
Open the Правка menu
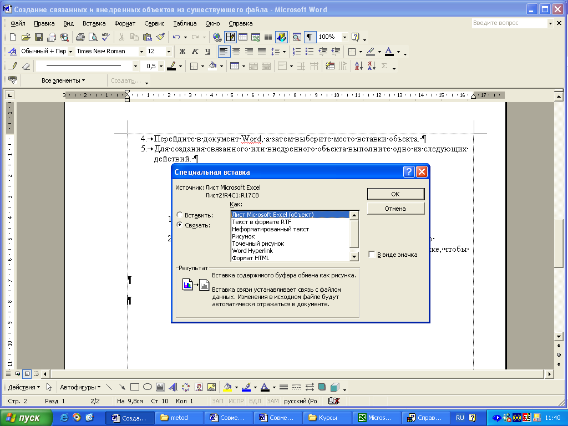coord(44,23)
